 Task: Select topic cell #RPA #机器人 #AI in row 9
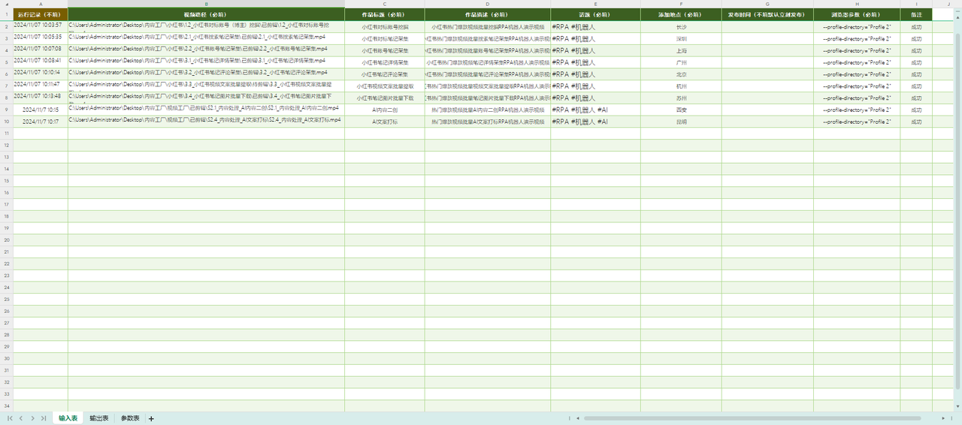coord(595,110)
